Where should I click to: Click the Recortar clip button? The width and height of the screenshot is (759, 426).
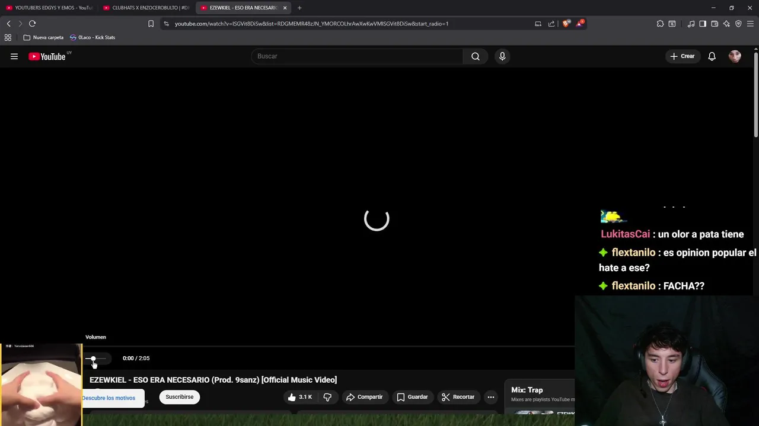[458, 397]
